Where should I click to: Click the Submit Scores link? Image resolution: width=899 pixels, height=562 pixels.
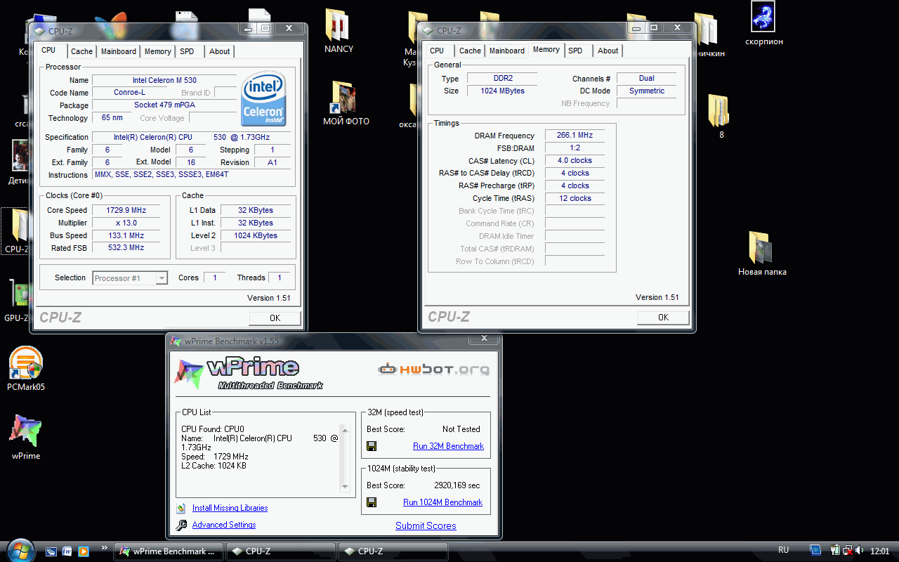pos(426,525)
